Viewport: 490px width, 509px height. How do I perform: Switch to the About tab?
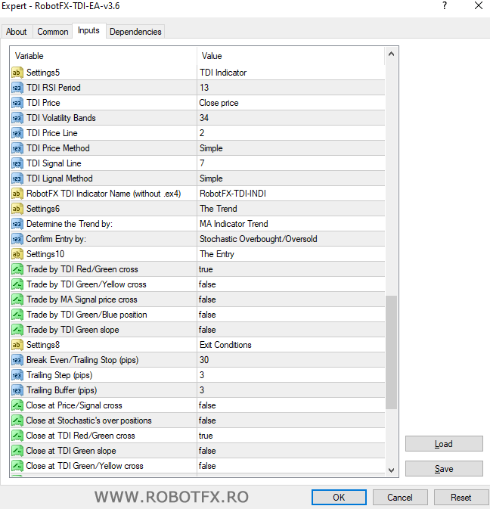pos(16,32)
